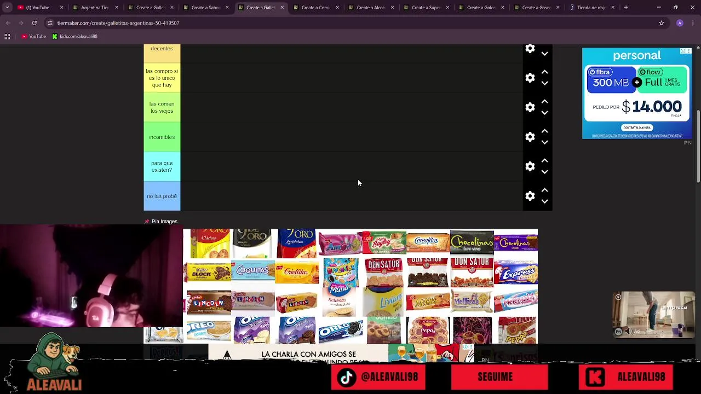Select the Maná Rellenas cookie image
The height and width of the screenshot is (394, 701).
(340, 302)
